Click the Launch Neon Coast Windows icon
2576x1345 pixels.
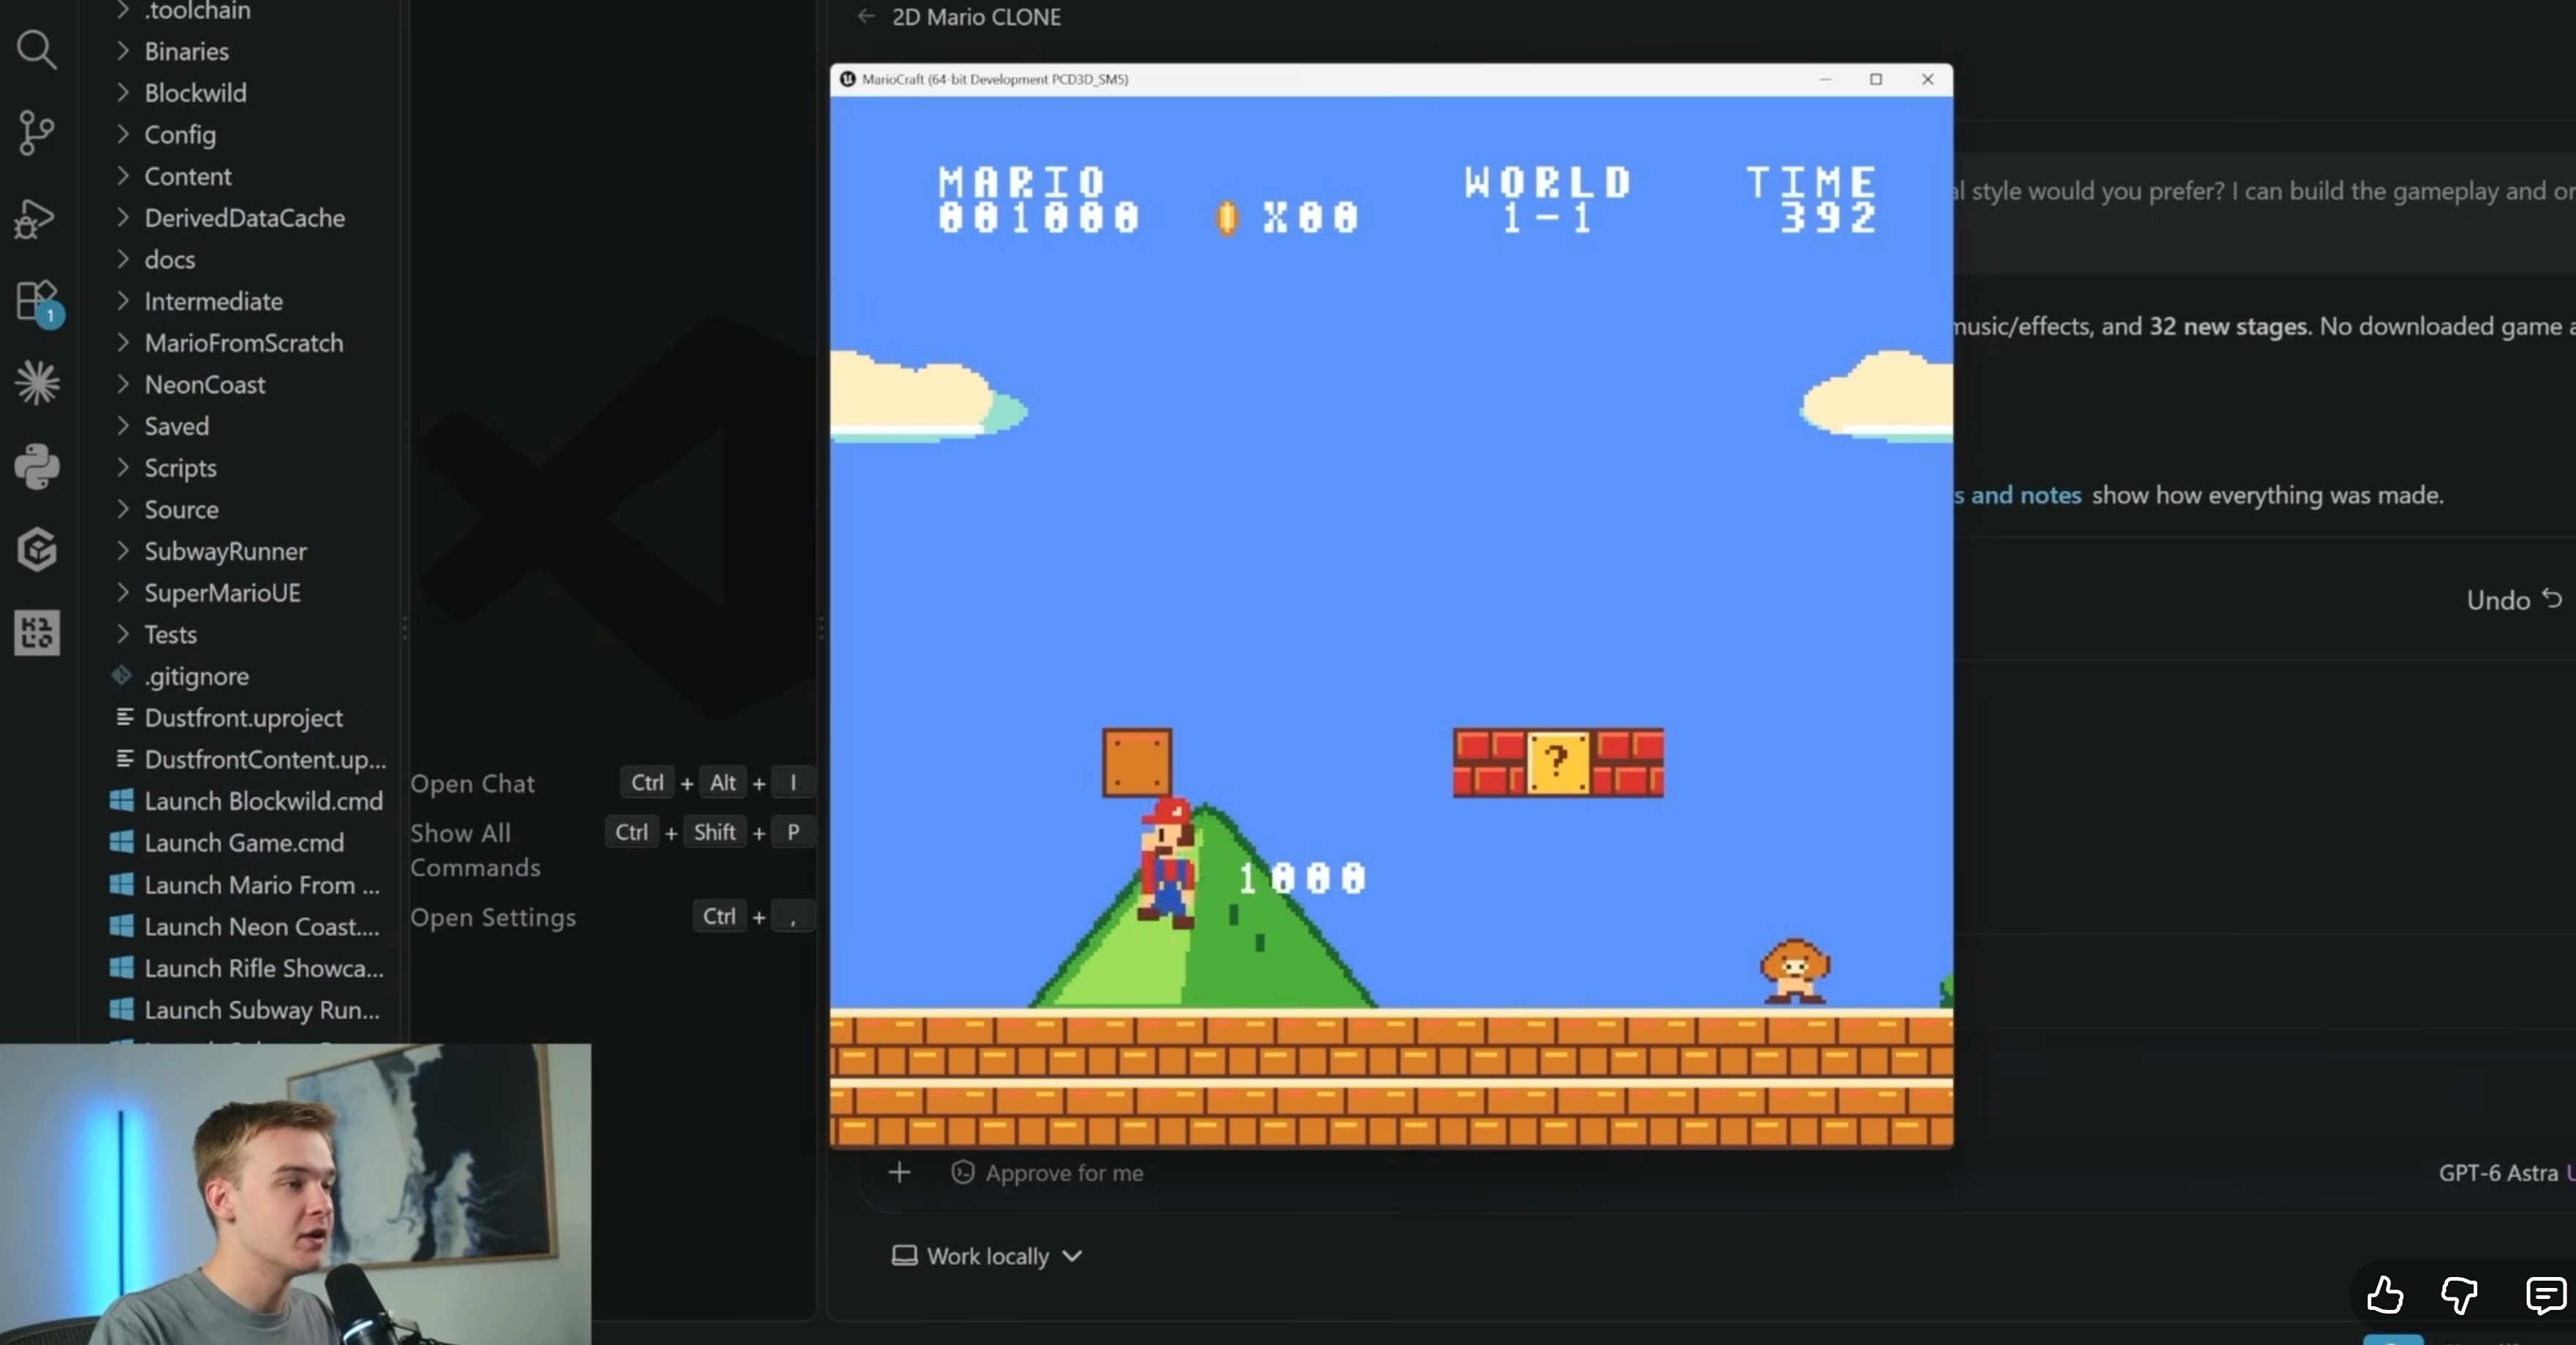coord(122,926)
